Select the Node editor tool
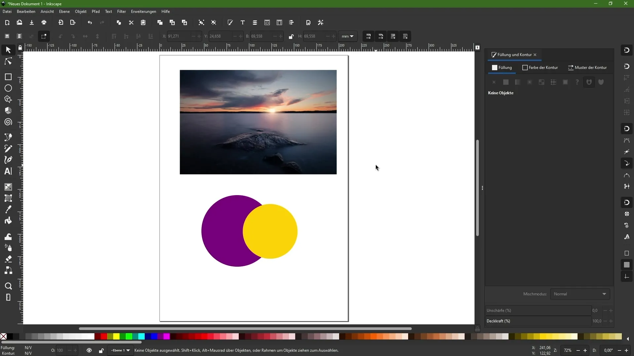This screenshot has width=634, height=356. 8,61
